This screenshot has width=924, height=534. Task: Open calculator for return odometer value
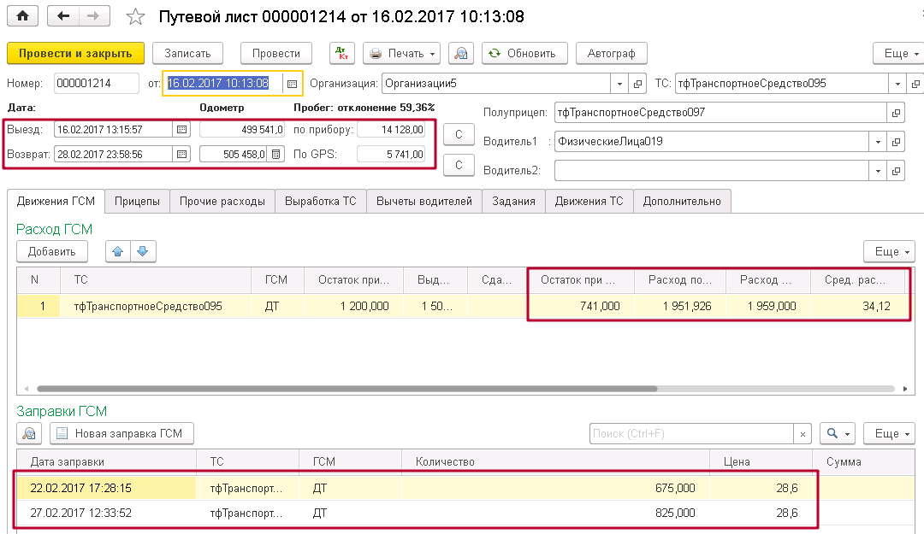(275, 155)
